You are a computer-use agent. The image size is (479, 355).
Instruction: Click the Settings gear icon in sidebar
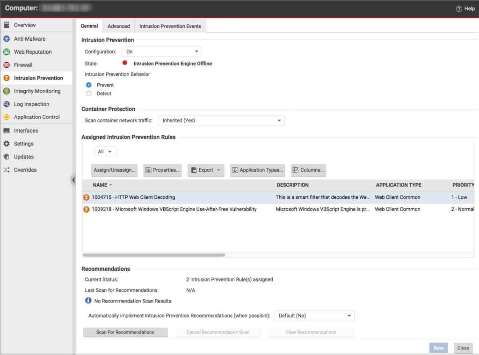(6, 144)
